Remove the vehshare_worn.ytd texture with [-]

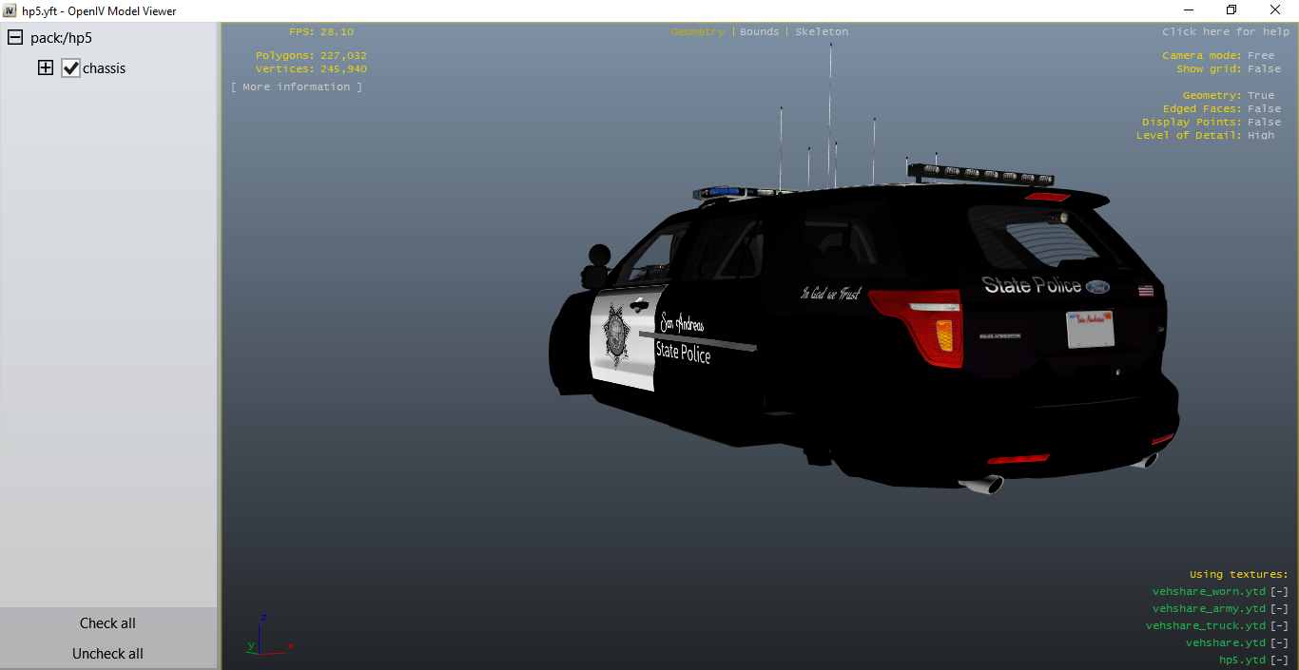[x=1279, y=592]
